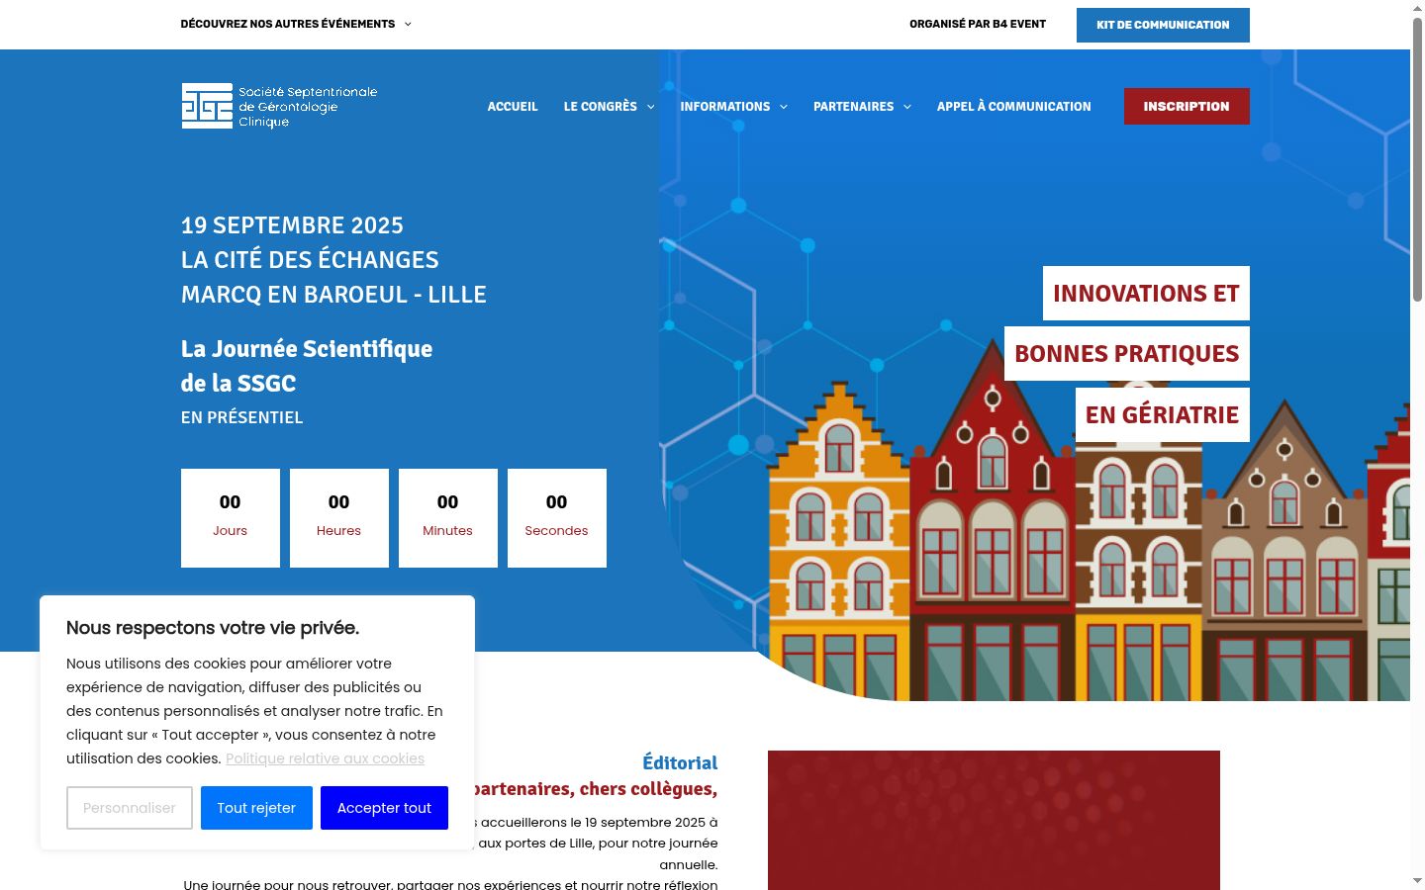The image size is (1425, 890).
Task: Click the '19 SEPTEMBRE 2025' date text
Action: point(292,225)
